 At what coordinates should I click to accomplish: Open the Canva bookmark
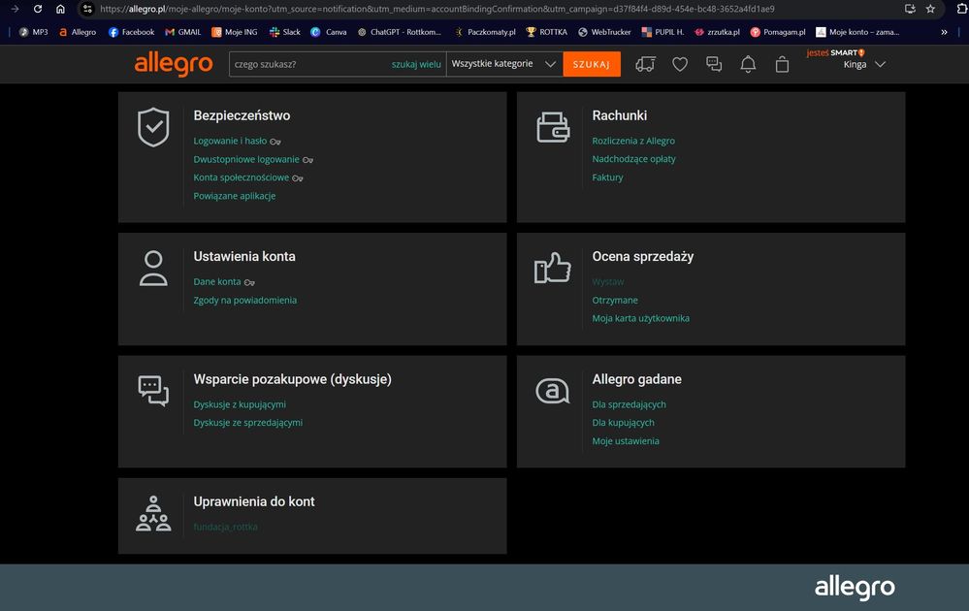click(329, 32)
